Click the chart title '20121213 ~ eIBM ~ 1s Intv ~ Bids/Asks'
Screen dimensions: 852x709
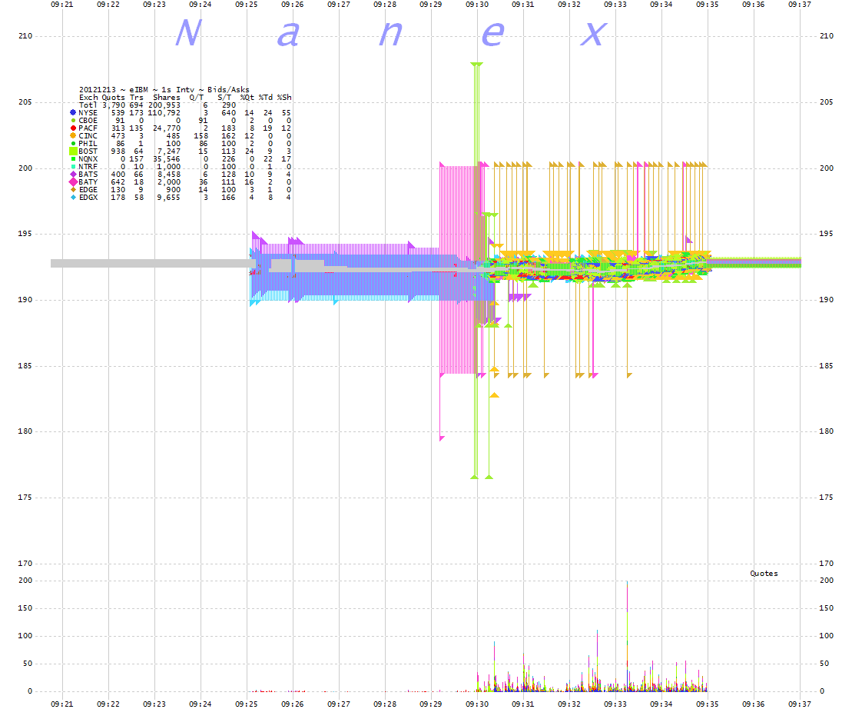tap(164, 90)
